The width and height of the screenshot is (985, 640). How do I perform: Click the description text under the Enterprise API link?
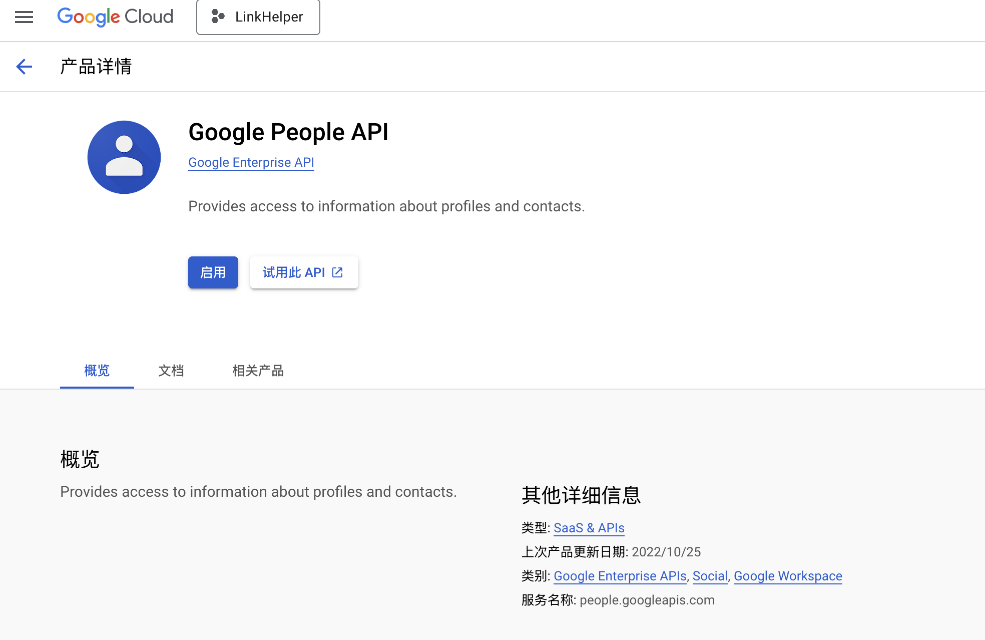(x=386, y=206)
